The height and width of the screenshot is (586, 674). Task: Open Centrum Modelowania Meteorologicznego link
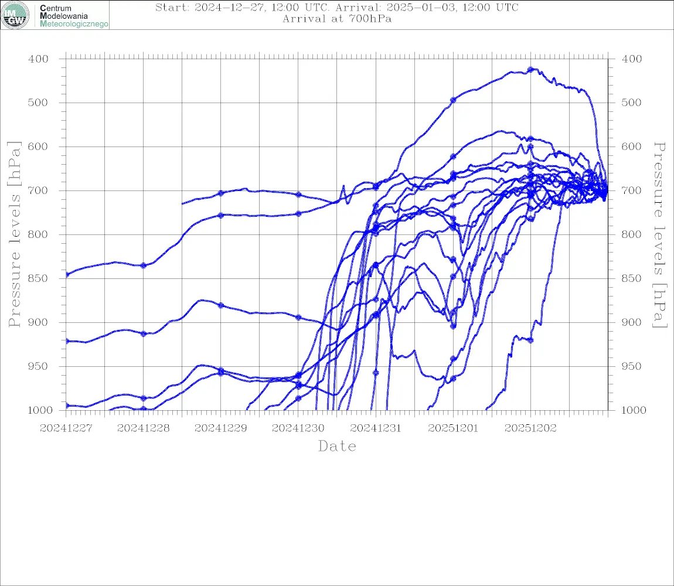(x=73, y=16)
